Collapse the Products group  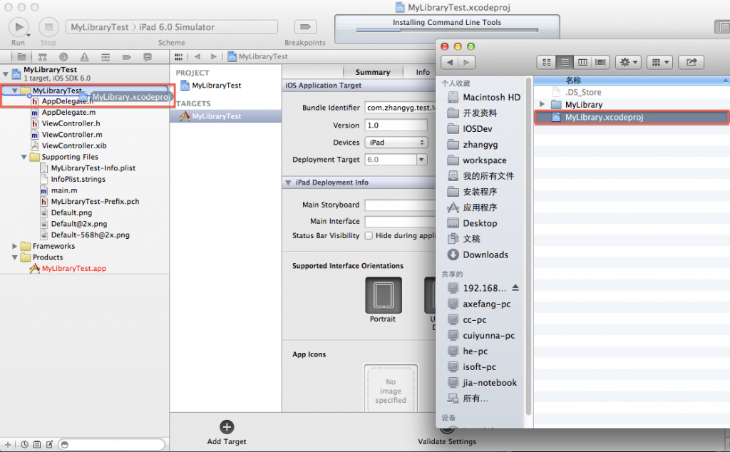(x=15, y=257)
